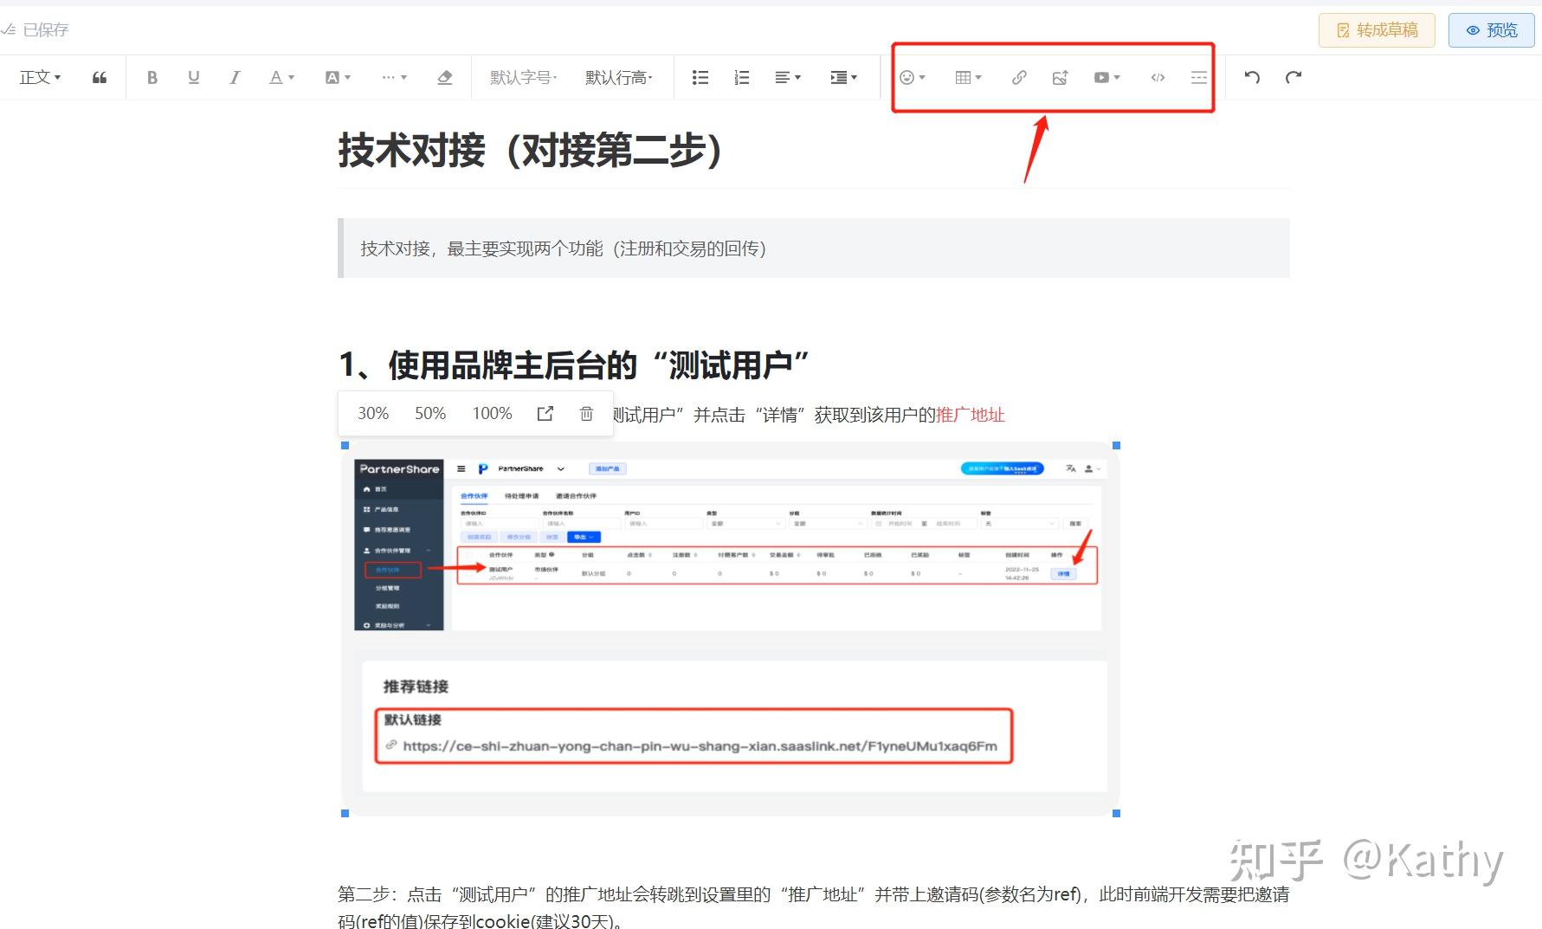Click the 转成草稿 button
The width and height of the screenshot is (1542, 929).
click(x=1377, y=30)
